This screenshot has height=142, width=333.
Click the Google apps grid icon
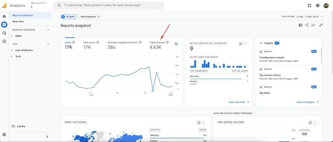tap(309, 6)
